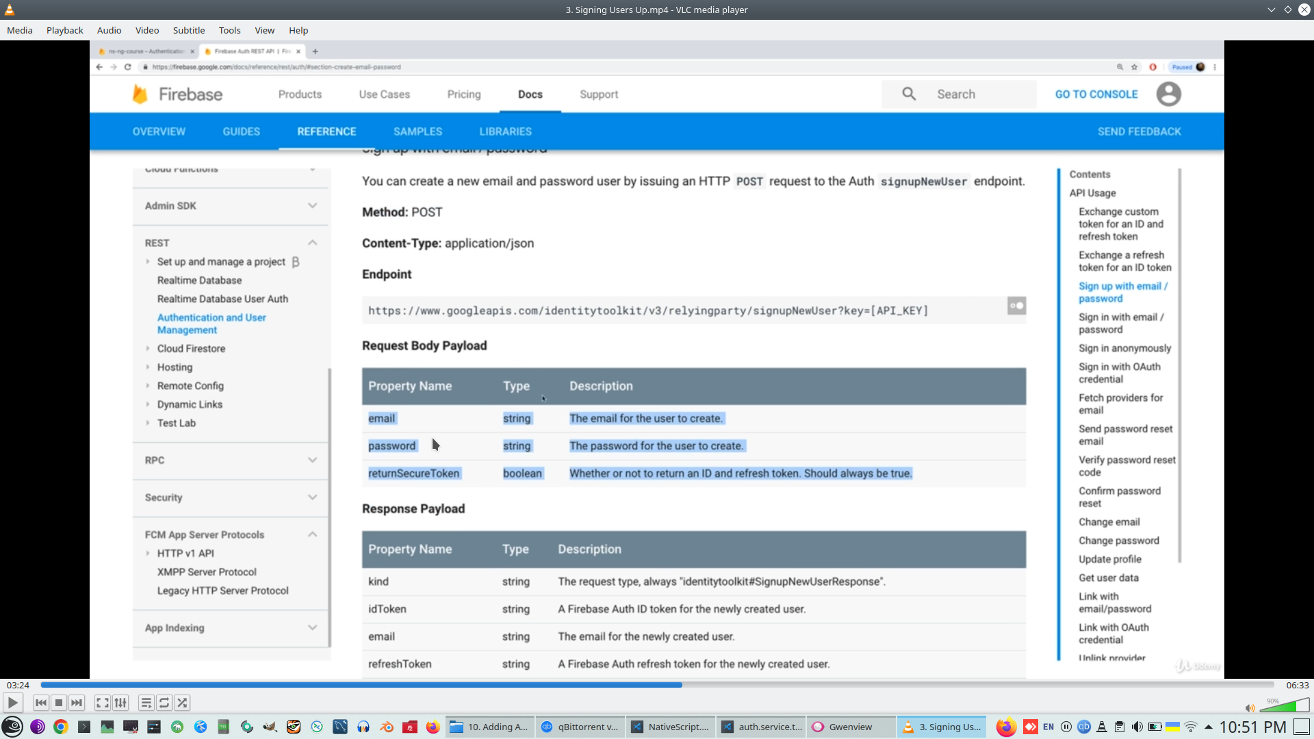Open extended settings equalizer icon

(120, 703)
